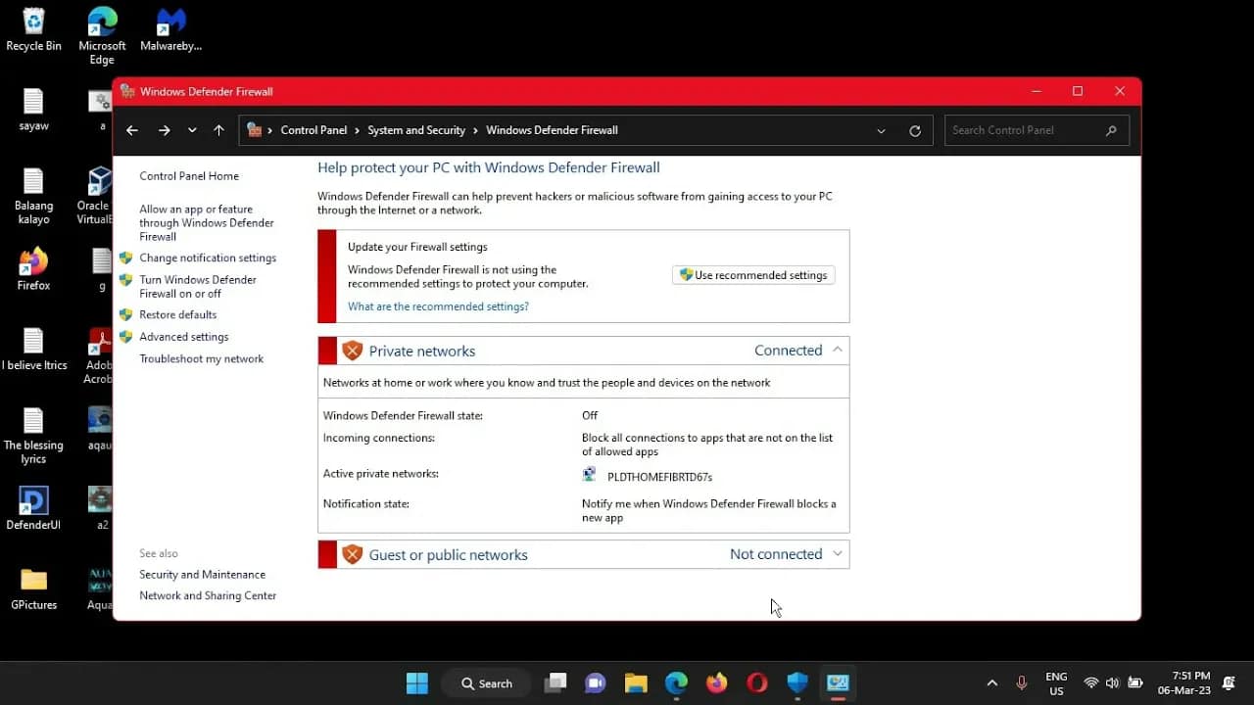1254x705 pixels.
Task: Click the network icon next to PLDTHOMEFIBRTD67s
Action: click(x=589, y=474)
